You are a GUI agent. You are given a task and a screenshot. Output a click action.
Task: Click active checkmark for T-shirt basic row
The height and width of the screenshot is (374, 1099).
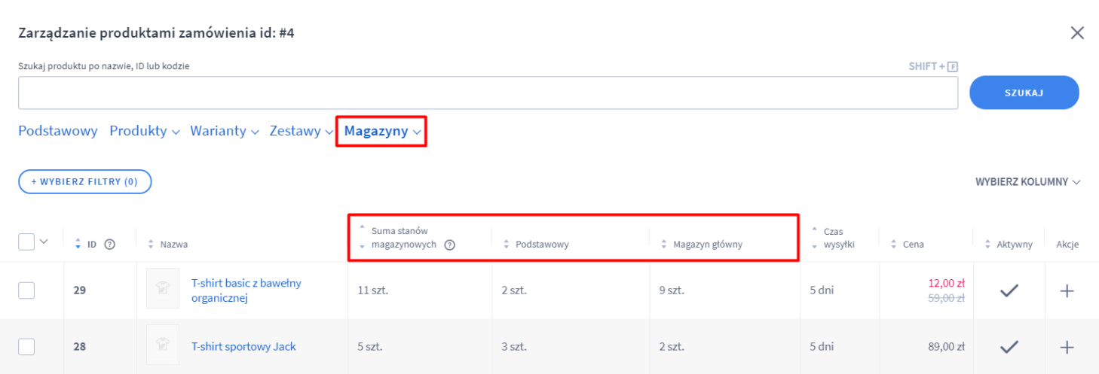coord(1009,290)
